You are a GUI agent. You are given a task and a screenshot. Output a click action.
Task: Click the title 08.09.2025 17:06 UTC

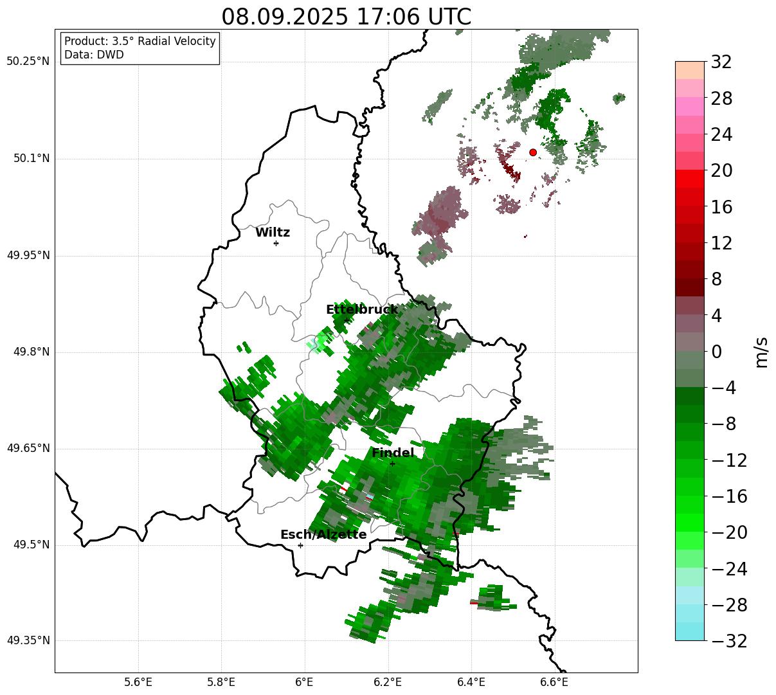pos(346,17)
